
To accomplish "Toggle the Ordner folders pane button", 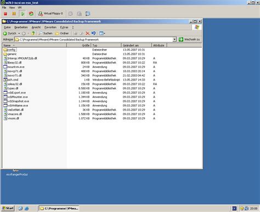I will coord(62,33).
